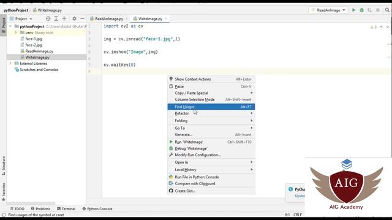Start debugging with the green bug icon
The height and width of the screenshot is (220, 392).
point(361,10)
